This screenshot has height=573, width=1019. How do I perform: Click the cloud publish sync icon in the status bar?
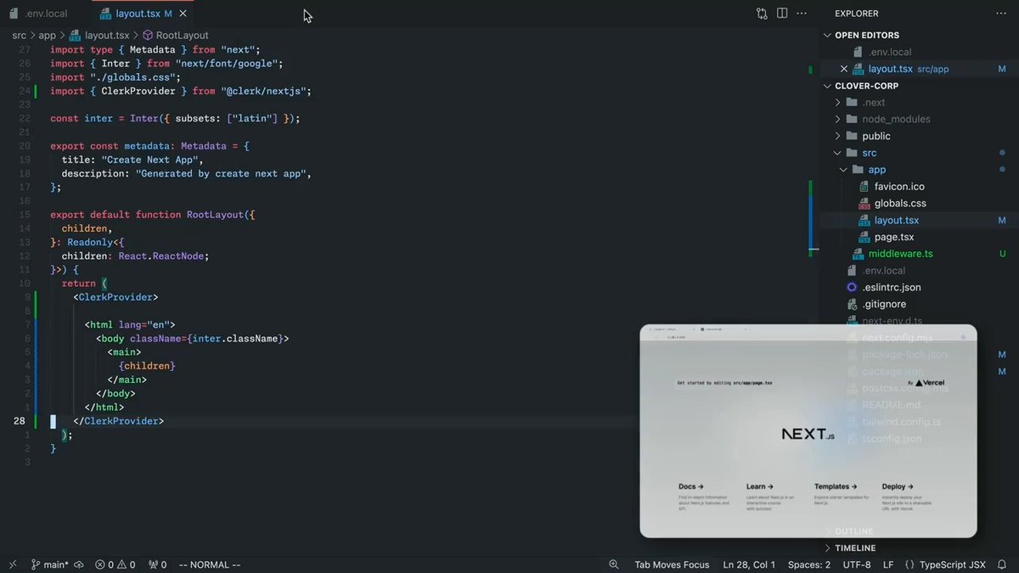click(x=79, y=565)
